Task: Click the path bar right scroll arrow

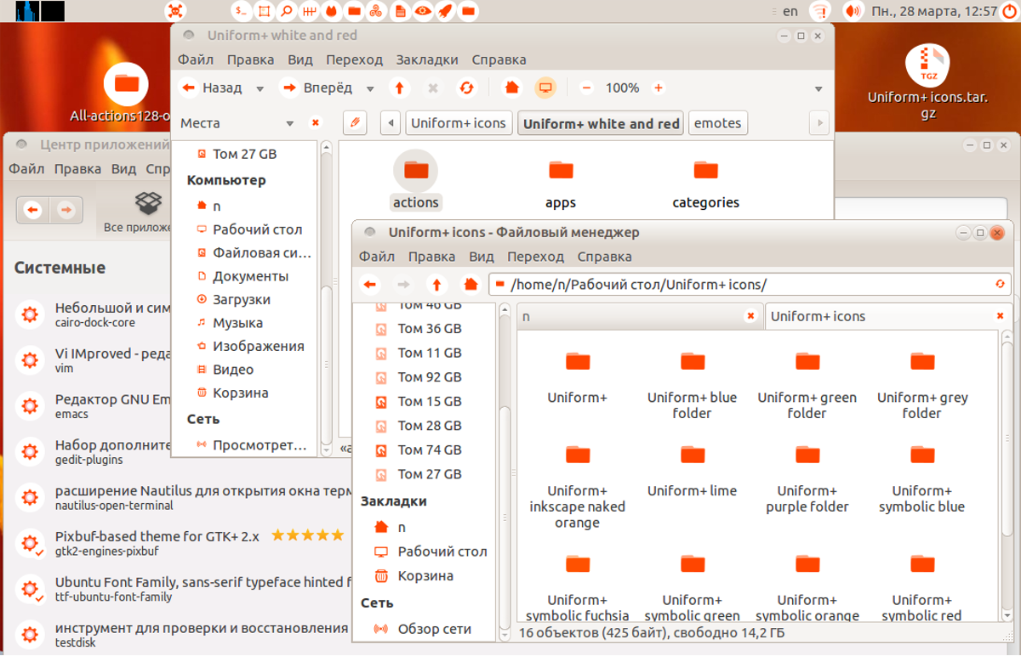Action: (x=819, y=123)
